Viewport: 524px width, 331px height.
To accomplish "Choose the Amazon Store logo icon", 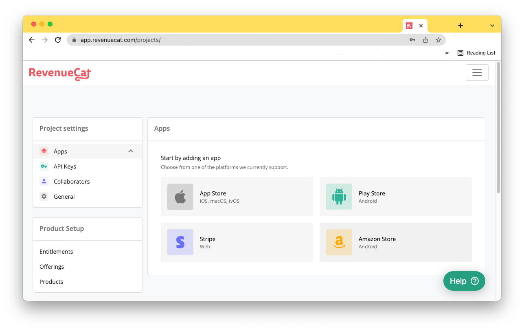I will point(339,242).
